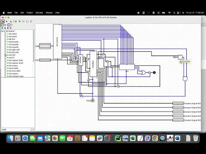Select the 8-bit CU circuit
The image size is (206, 154).
click(x=11, y=58)
